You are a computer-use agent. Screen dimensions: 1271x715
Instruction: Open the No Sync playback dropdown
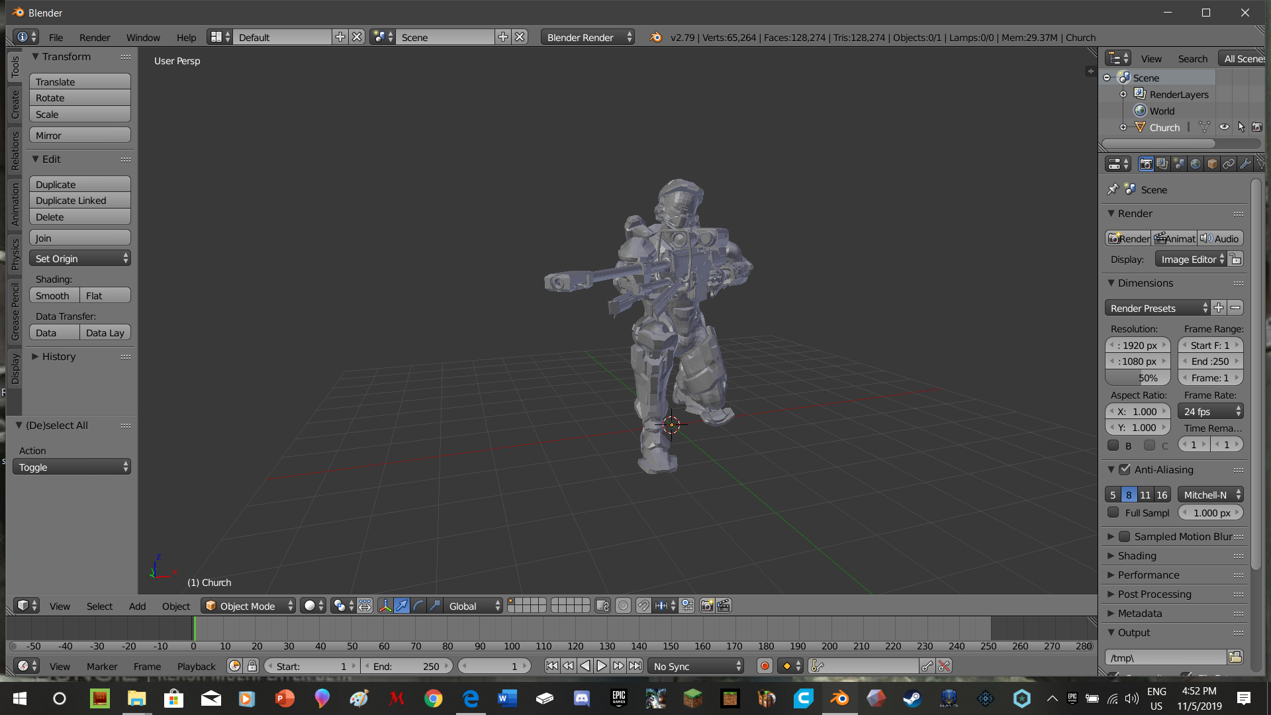point(696,666)
